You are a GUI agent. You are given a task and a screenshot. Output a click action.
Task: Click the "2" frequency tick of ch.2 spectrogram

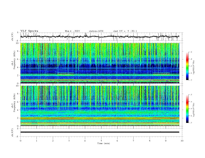point(18,118)
